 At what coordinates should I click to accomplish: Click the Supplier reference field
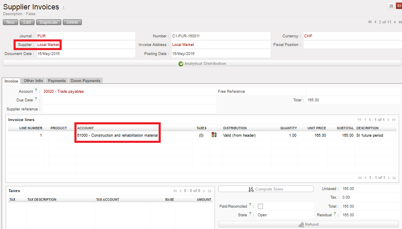pos(129,109)
